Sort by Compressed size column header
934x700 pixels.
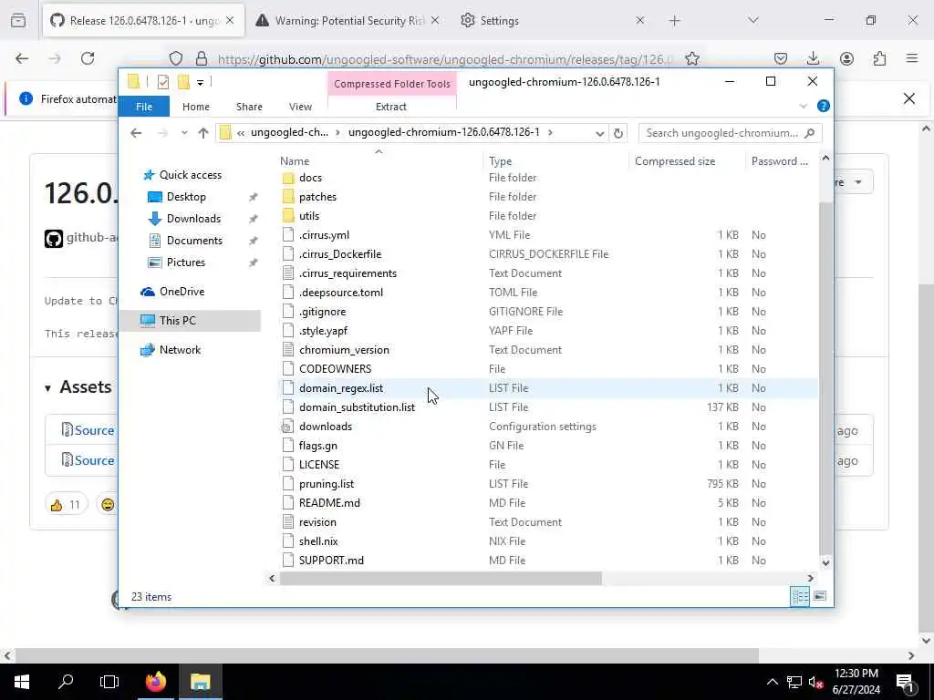675,161
